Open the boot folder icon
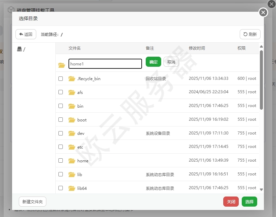 coord(72,119)
